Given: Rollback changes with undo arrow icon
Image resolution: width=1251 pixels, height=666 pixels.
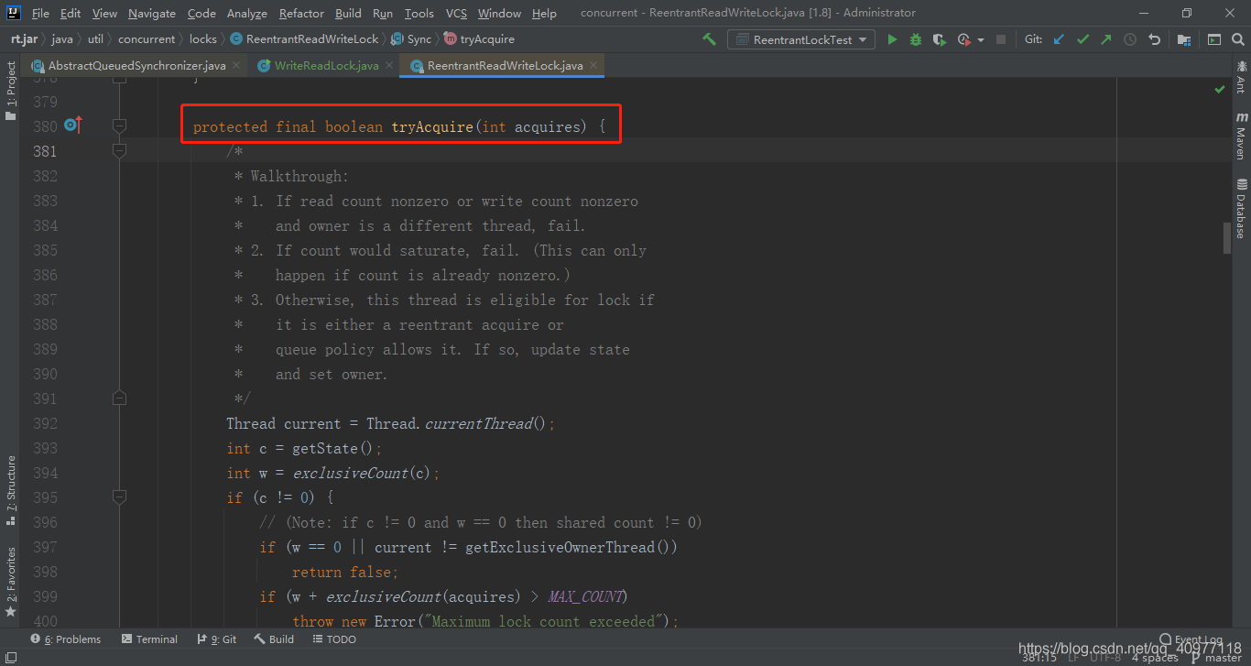Looking at the screenshot, I should tap(1154, 39).
